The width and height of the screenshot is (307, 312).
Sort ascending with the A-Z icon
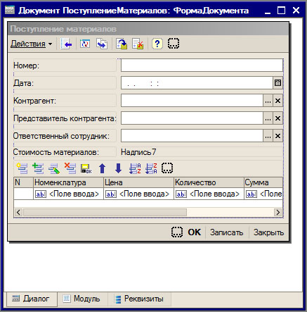(x=135, y=168)
